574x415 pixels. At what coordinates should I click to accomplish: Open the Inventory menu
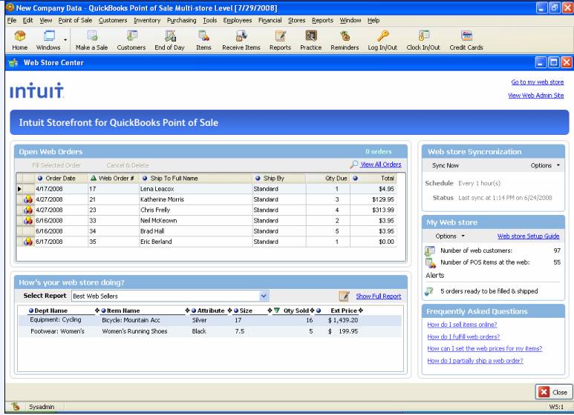tap(147, 21)
